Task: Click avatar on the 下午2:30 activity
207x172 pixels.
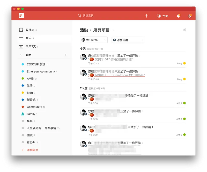Action: coord(83,128)
